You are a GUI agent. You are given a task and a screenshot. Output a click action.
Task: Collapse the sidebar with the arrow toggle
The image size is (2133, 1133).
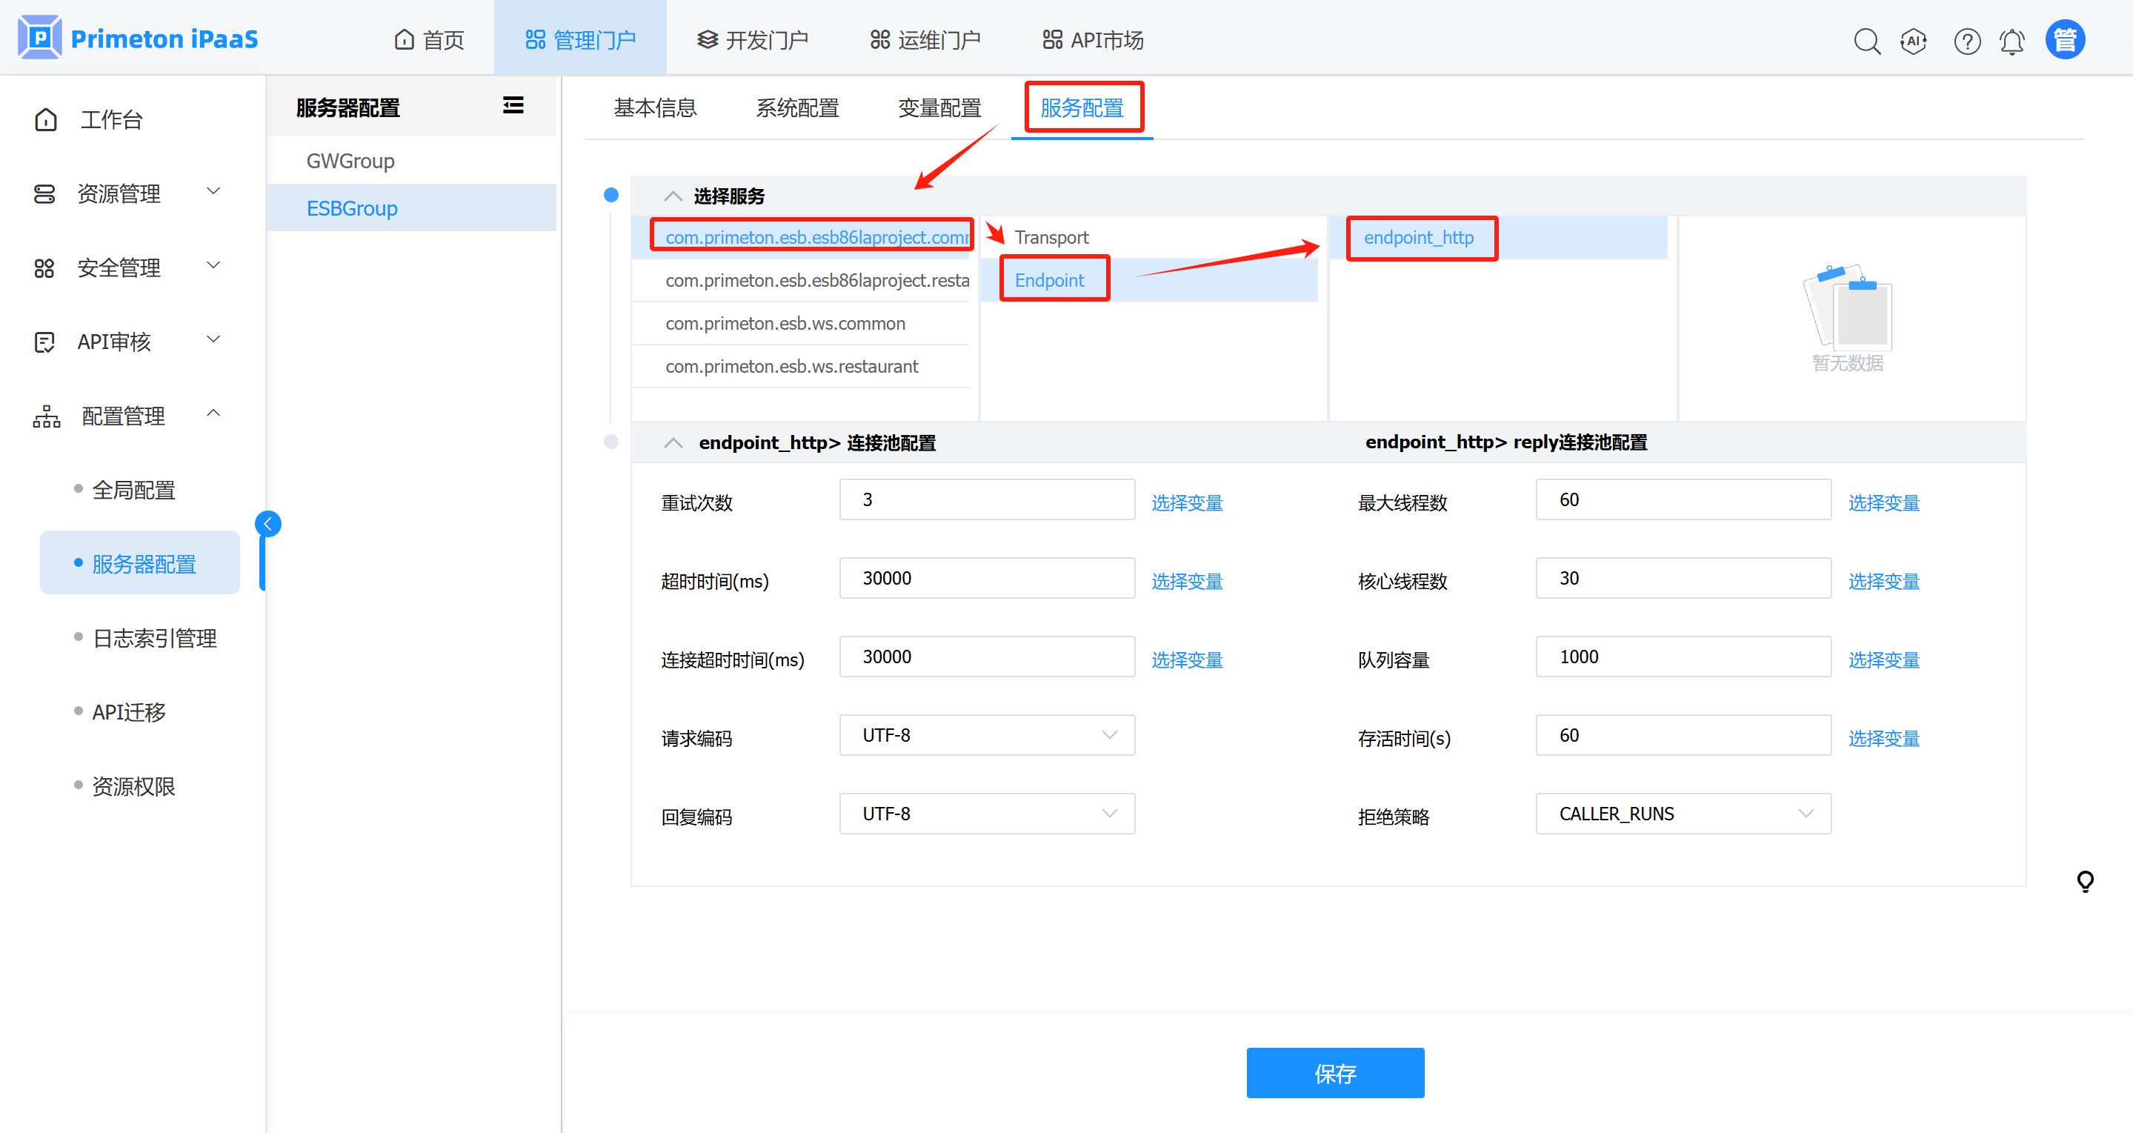(x=267, y=523)
